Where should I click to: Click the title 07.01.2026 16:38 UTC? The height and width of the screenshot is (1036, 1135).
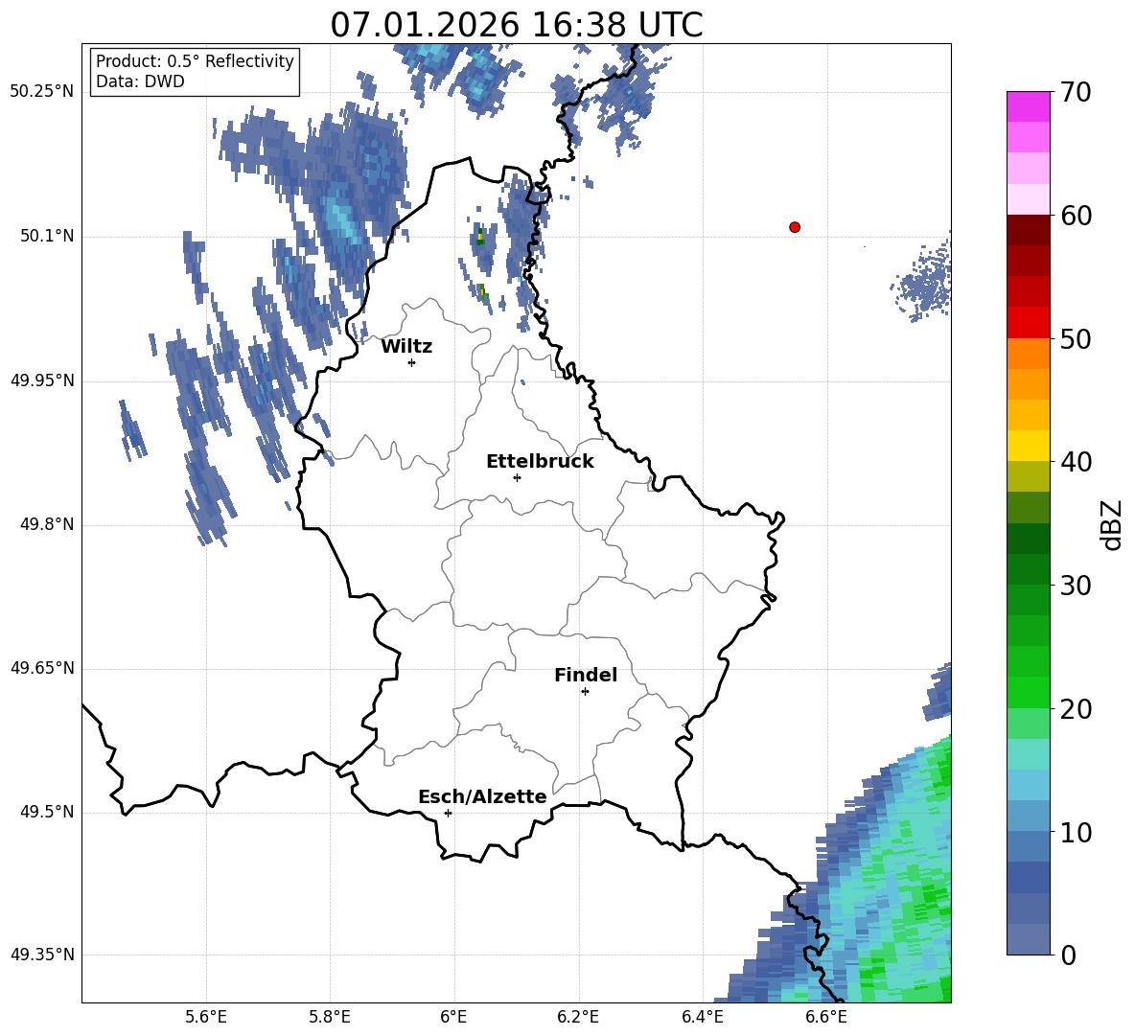(x=517, y=25)
